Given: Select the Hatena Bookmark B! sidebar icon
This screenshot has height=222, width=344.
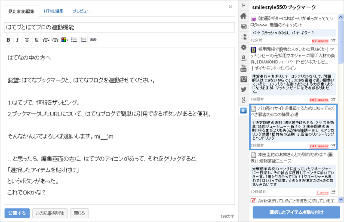Looking at the screenshot, I should pos(243,111).
